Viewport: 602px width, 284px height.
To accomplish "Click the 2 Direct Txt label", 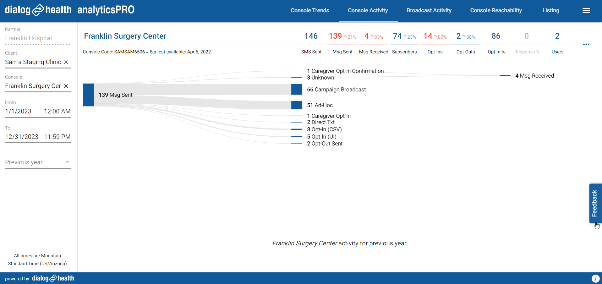I will [321, 122].
